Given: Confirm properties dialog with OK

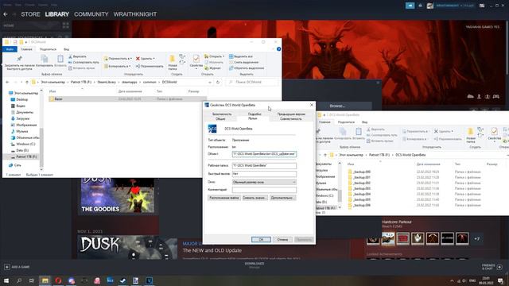Looking at the screenshot, I should coord(261,240).
